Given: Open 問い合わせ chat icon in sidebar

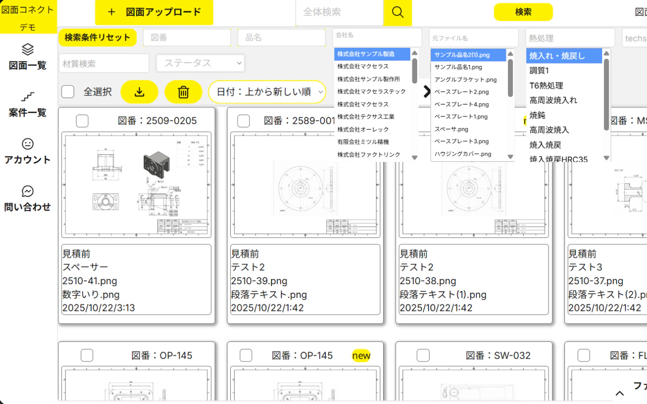Looking at the screenshot, I should [x=28, y=191].
